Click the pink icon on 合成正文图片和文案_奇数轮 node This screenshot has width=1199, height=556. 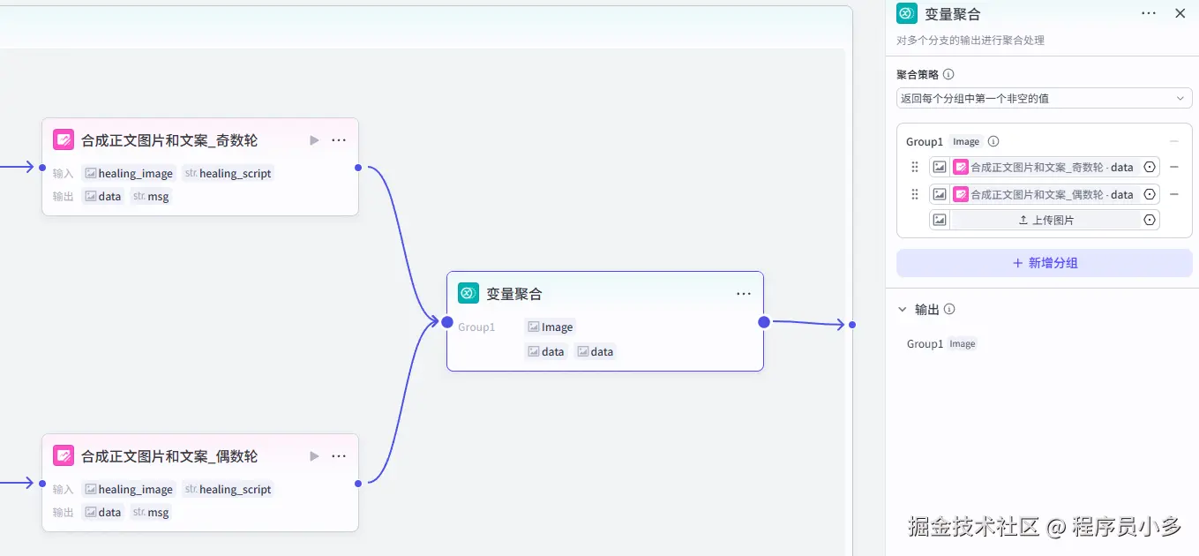(x=63, y=139)
